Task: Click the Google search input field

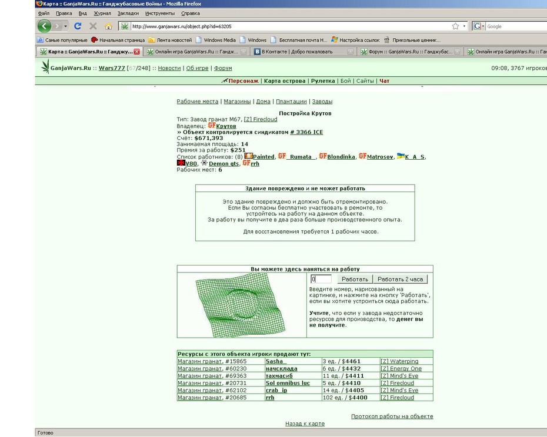Action: click(x=516, y=26)
